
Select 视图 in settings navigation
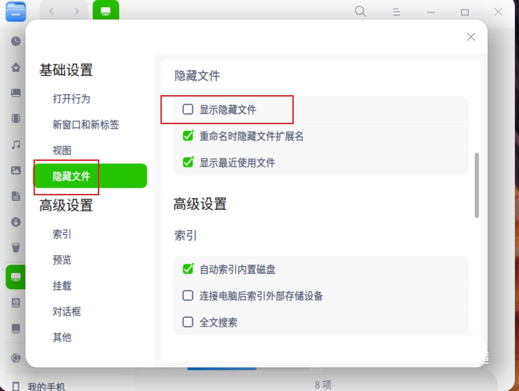pyautogui.click(x=62, y=150)
